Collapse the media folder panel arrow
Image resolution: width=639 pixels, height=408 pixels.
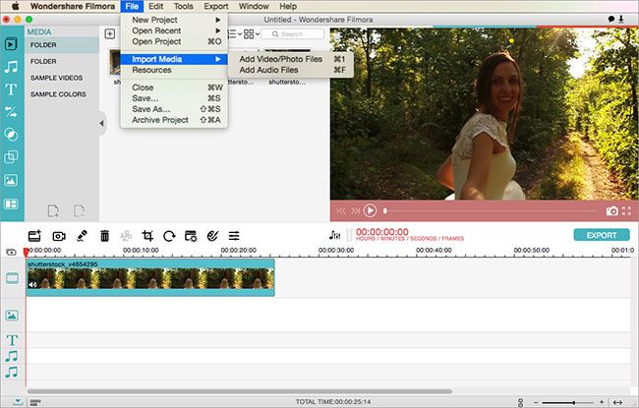pyautogui.click(x=101, y=123)
